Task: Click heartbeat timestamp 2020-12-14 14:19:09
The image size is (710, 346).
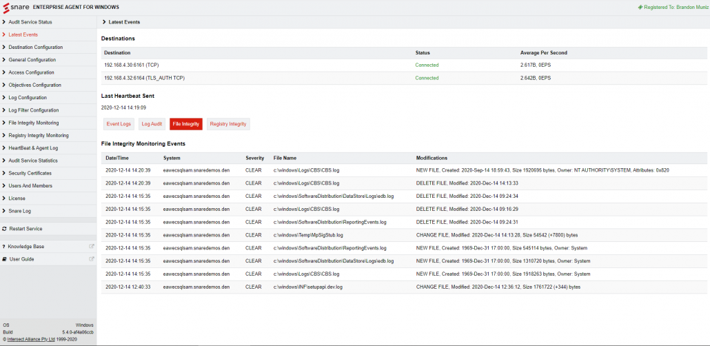Action: click(123, 108)
